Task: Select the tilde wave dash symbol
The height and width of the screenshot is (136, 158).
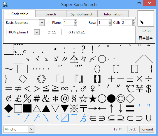Action: click(x=9, y=69)
